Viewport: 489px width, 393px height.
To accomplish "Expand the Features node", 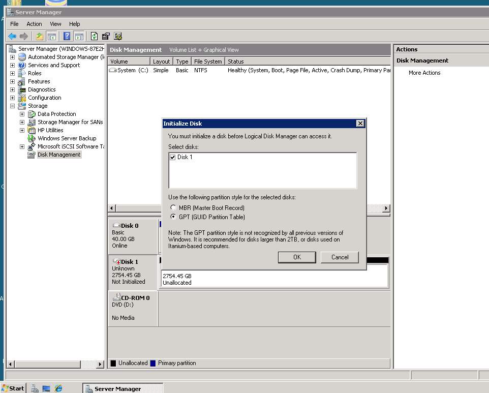I will pos(13,81).
